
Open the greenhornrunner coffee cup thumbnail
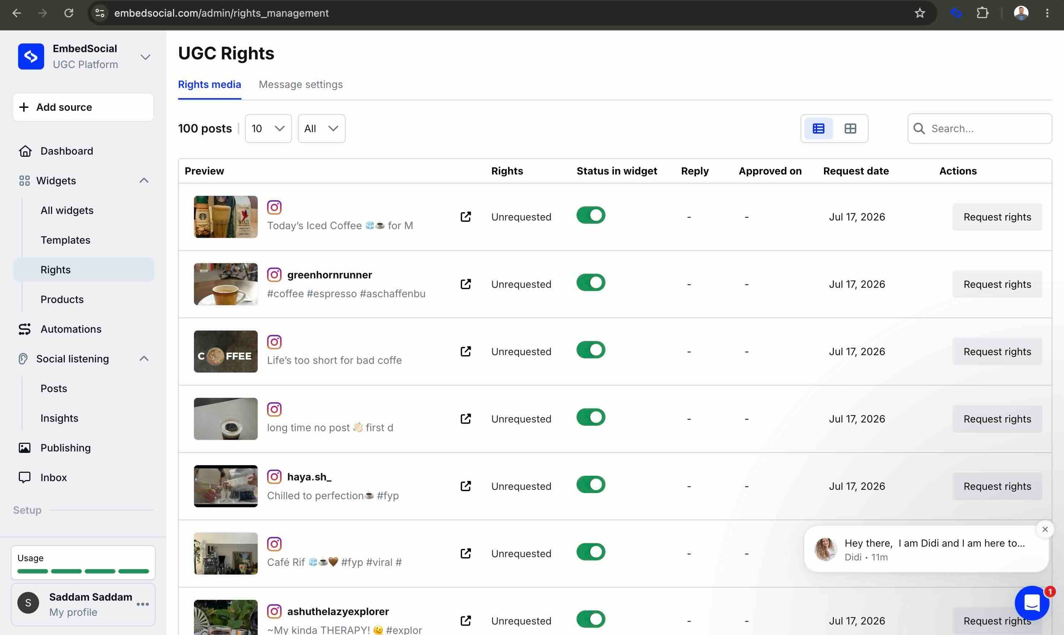pos(226,284)
